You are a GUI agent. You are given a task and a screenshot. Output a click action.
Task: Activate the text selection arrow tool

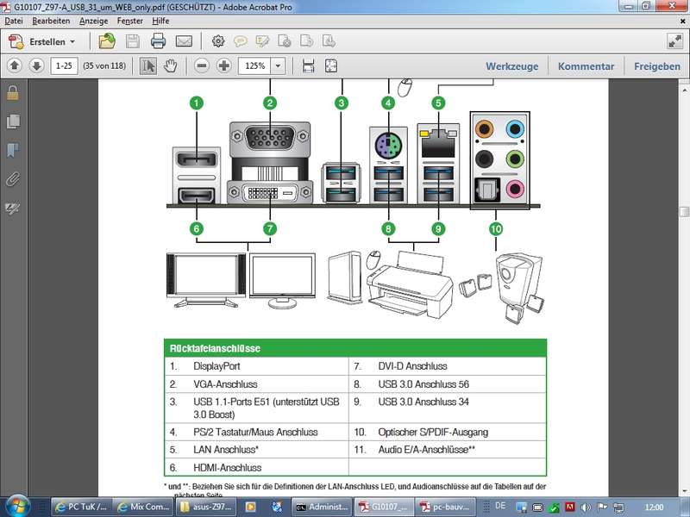pyautogui.click(x=149, y=65)
